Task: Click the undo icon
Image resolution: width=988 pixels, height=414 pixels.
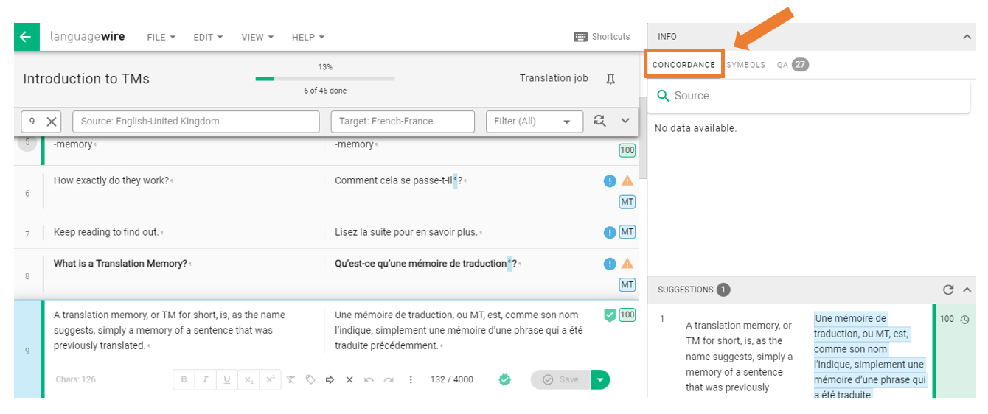Action: pyautogui.click(x=369, y=380)
